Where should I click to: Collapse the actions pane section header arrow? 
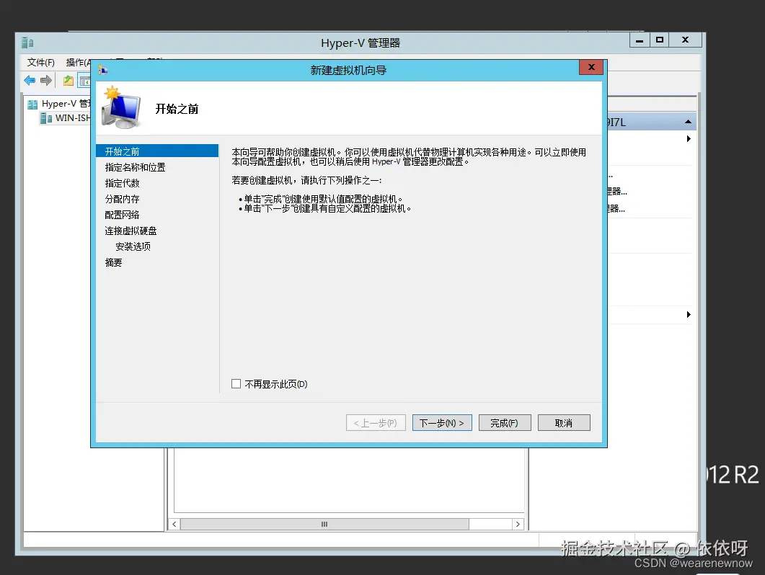click(x=688, y=122)
